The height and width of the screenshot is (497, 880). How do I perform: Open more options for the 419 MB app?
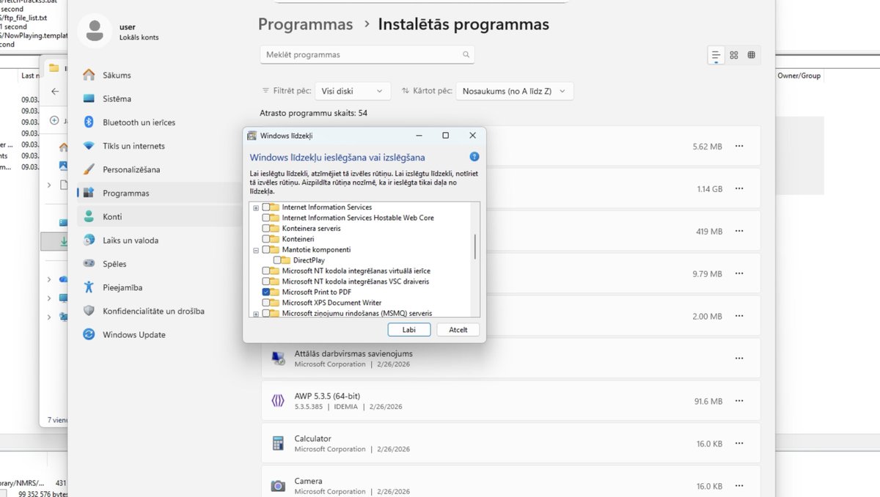pos(739,231)
